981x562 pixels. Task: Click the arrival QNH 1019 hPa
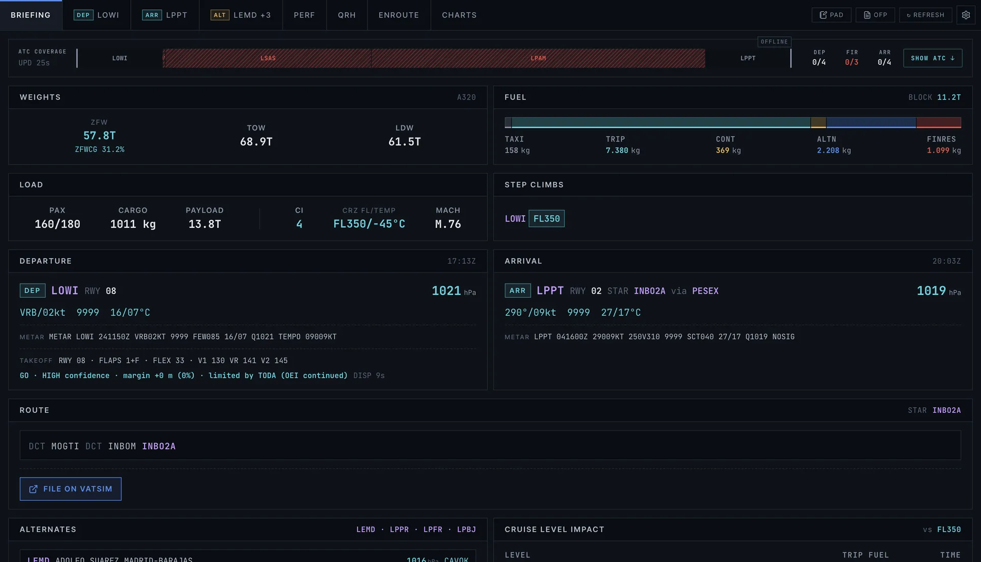[x=939, y=291]
